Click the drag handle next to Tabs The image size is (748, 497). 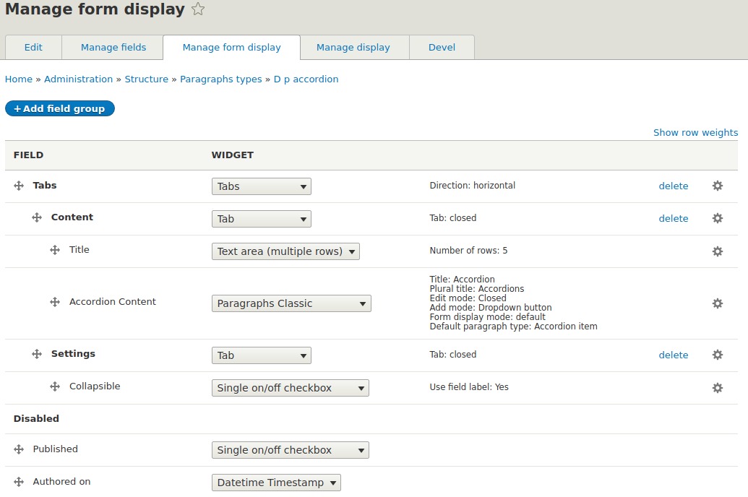(x=18, y=185)
